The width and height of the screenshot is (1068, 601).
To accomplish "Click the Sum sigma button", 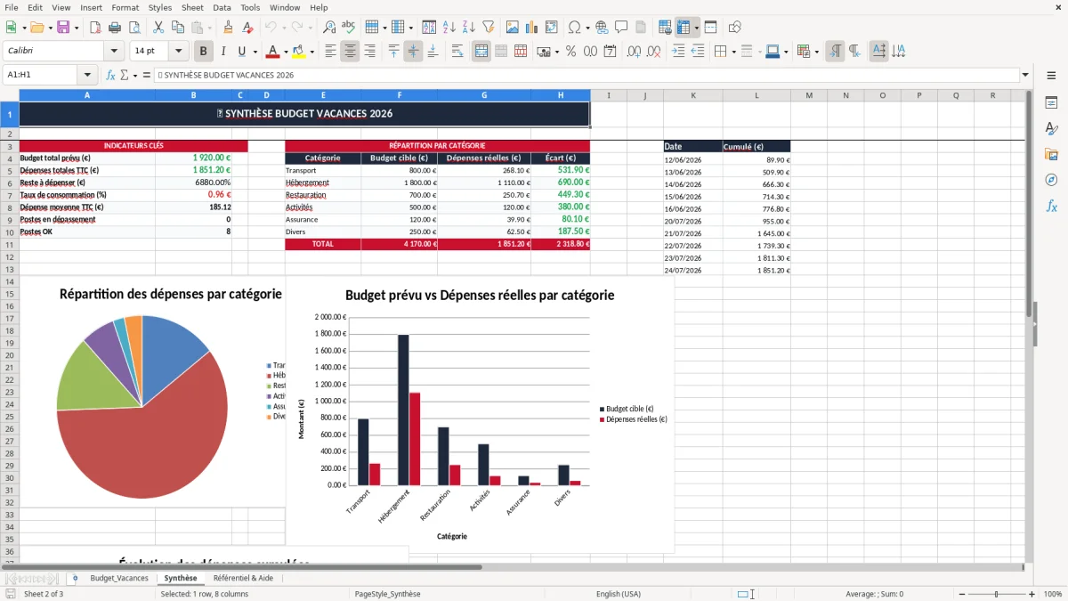I will pos(124,75).
